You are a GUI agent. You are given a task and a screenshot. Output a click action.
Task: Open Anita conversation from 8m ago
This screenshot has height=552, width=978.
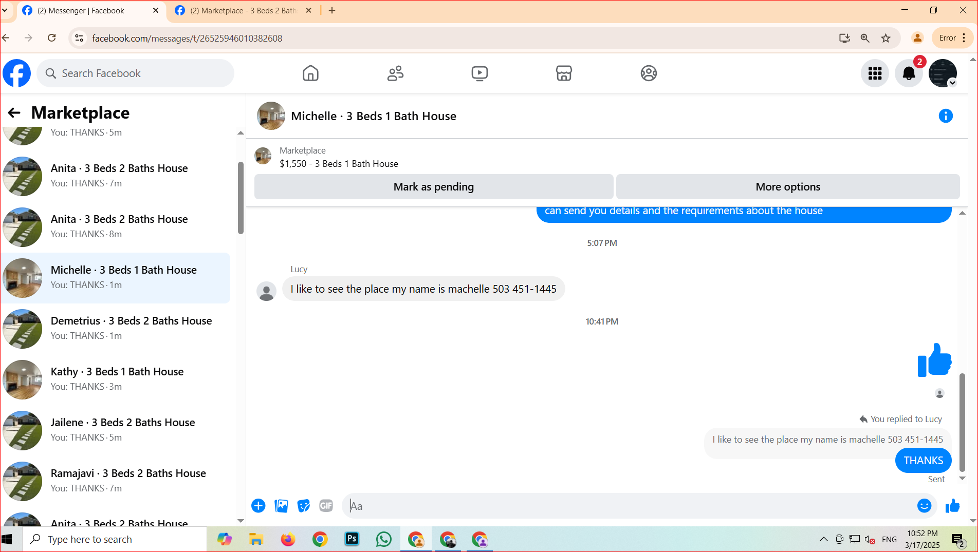tap(116, 226)
